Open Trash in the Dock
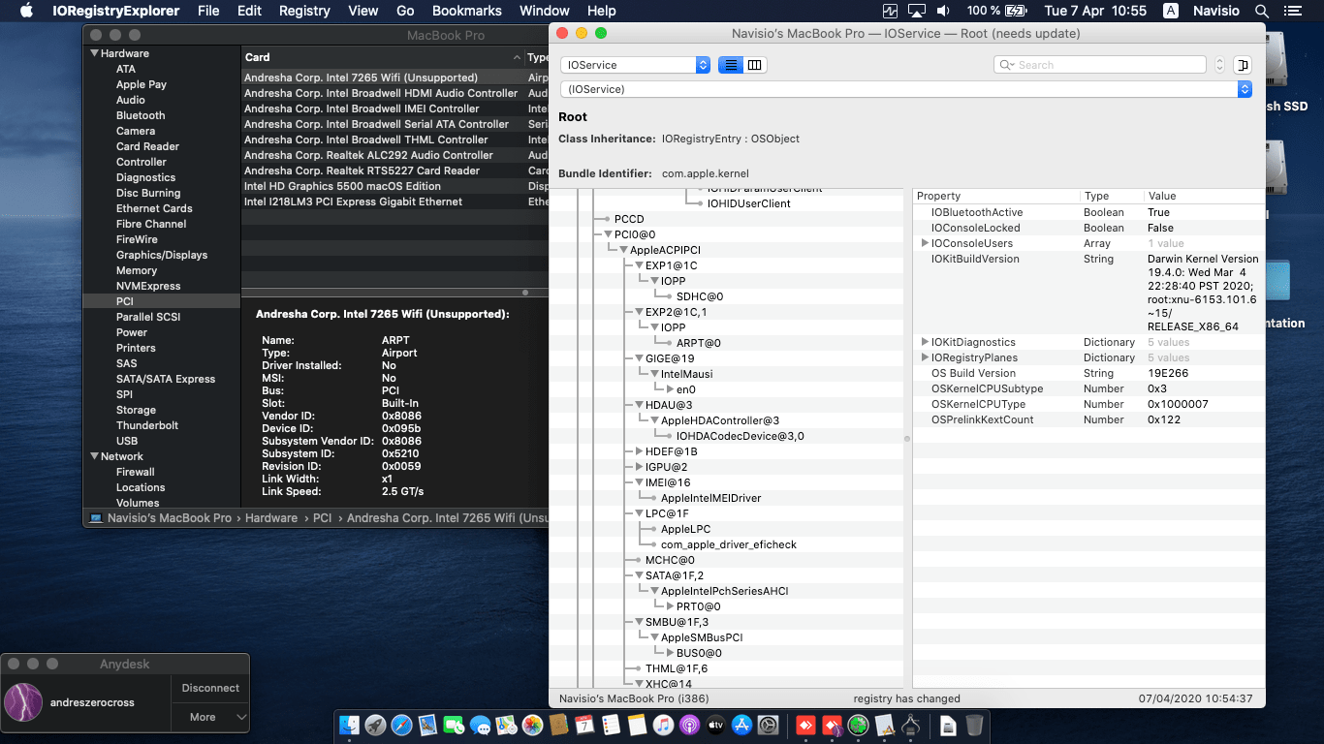 (975, 725)
